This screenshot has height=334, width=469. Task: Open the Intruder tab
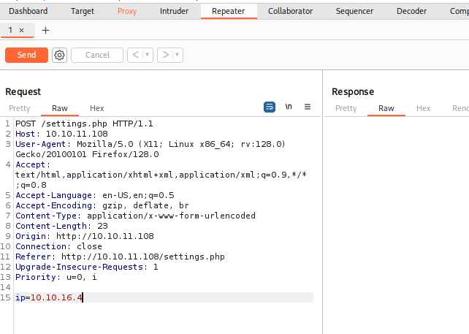[x=174, y=11]
